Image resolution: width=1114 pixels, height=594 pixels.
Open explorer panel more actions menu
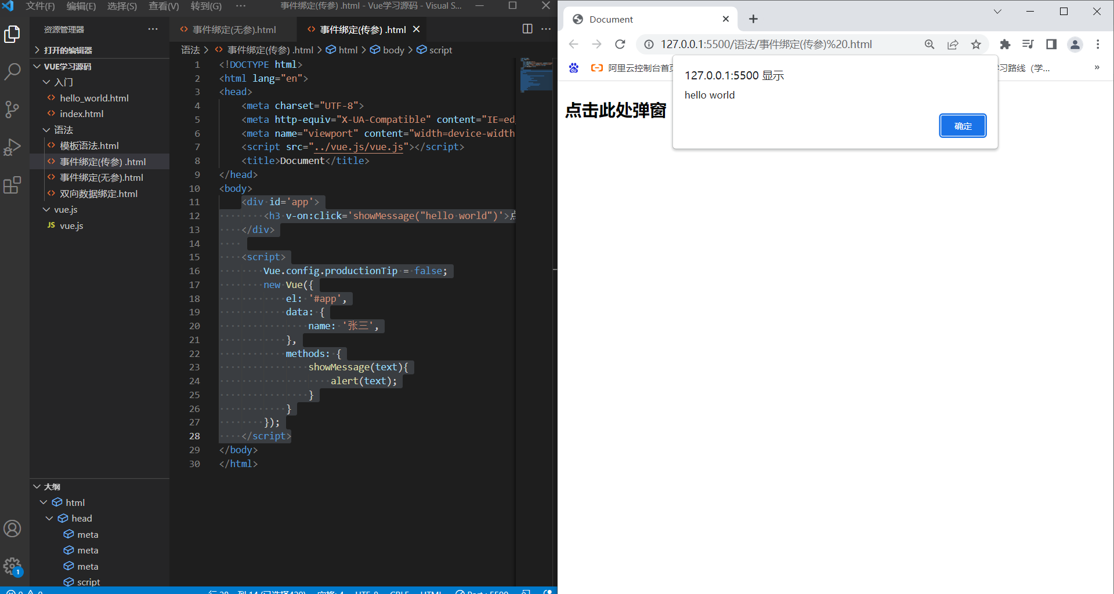point(153,29)
